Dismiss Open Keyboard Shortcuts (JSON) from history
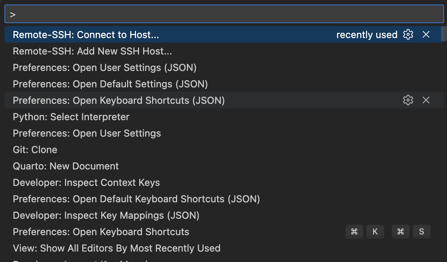 (x=426, y=100)
